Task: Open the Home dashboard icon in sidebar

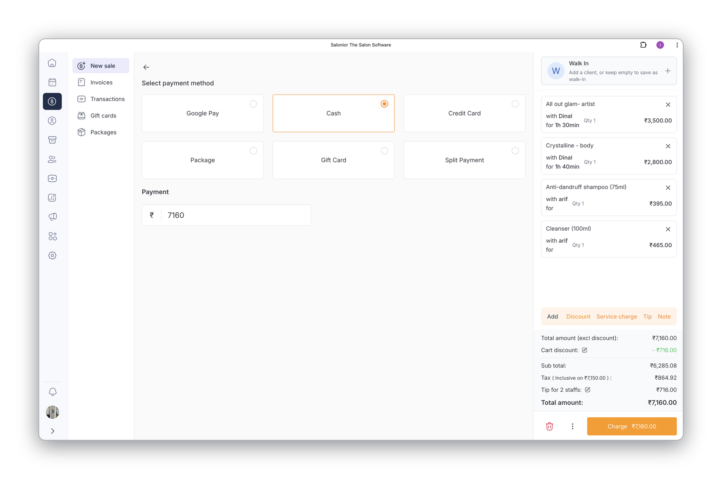Action: tap(52, 63)
